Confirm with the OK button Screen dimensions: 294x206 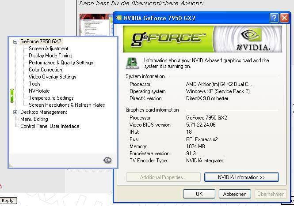click(x=199, y=194)
